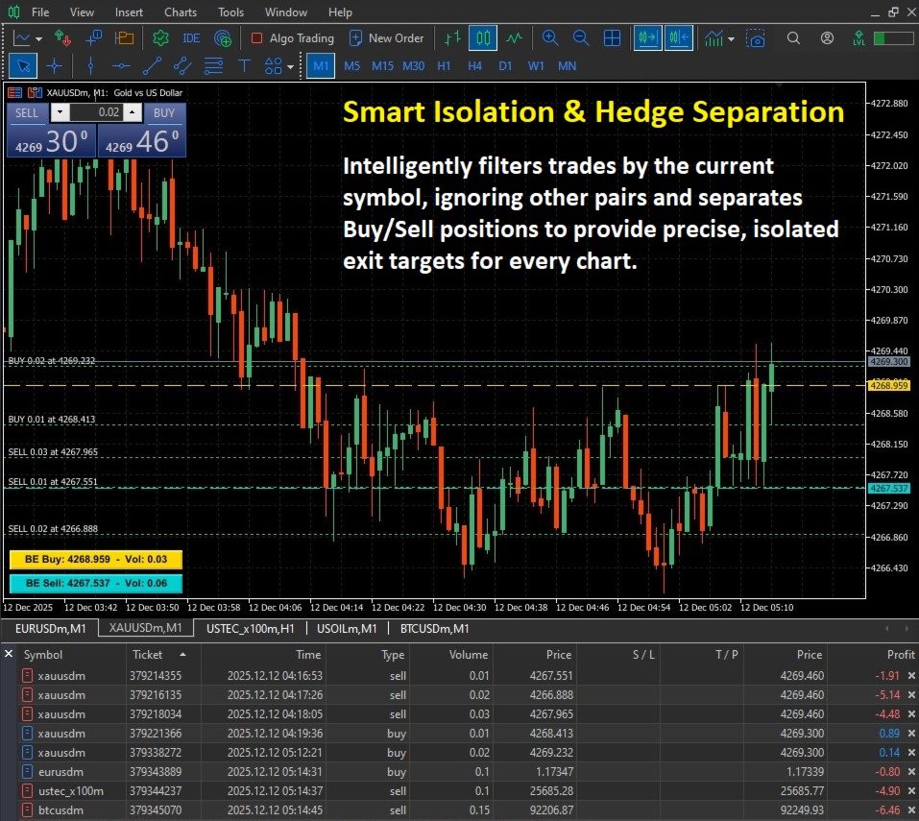The image size is (919, 821).
Task: Switch timeframe to M5
Action: tap(351, 66)
